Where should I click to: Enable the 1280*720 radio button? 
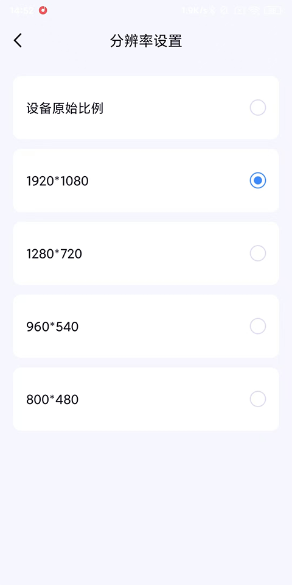point(258,253)
